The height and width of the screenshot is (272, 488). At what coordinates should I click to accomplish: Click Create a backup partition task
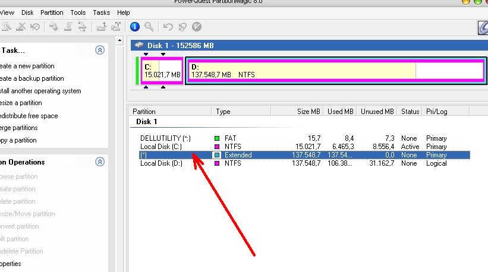coord(32,78)
